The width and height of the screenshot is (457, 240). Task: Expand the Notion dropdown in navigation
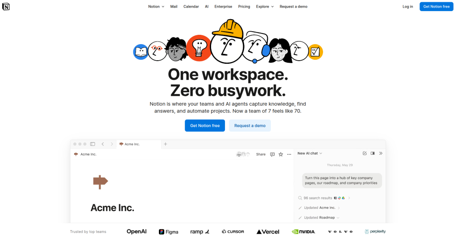coord(156,6)
